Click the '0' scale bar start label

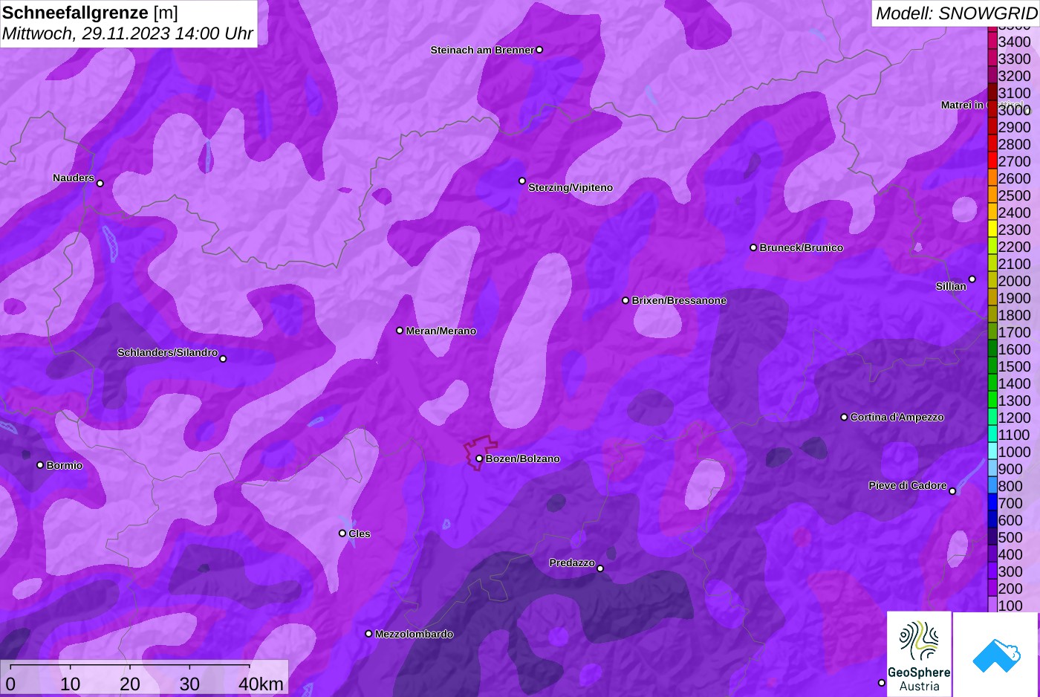(x=10, y=684)
